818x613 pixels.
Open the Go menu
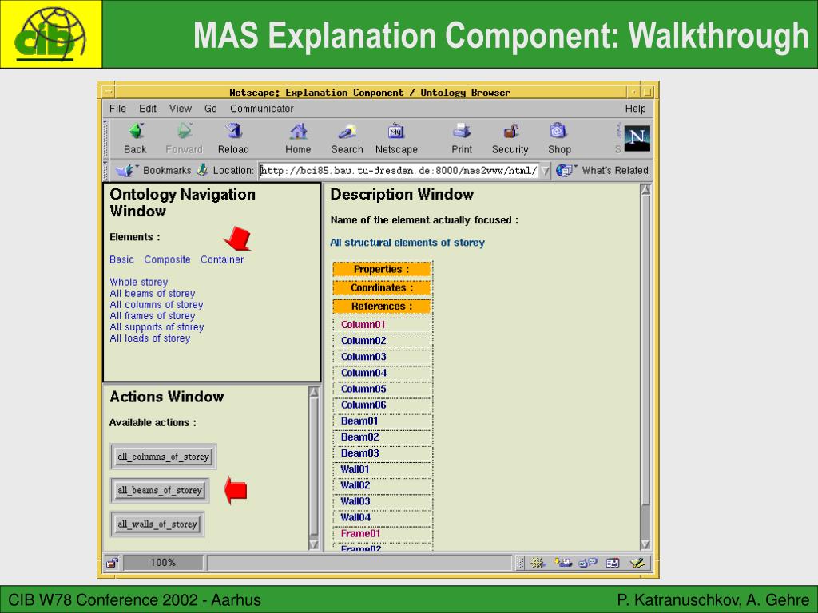click(211, 109)
